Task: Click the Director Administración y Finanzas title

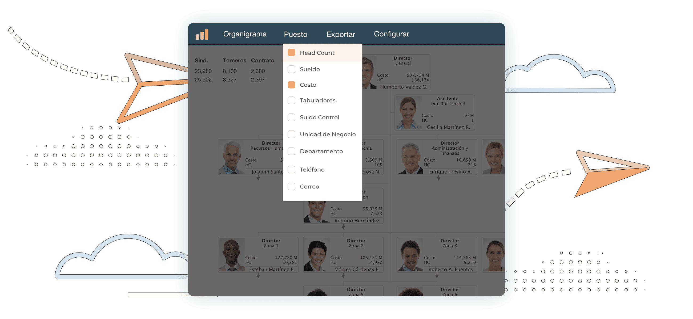Action: click(x=450, y=148)
